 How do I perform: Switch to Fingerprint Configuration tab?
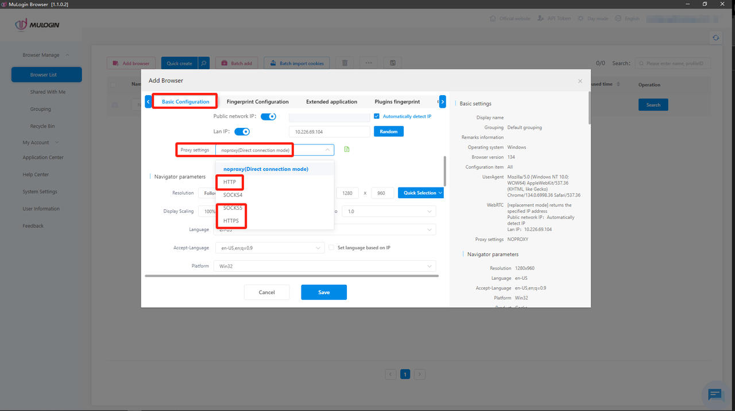tap(257, 101)
